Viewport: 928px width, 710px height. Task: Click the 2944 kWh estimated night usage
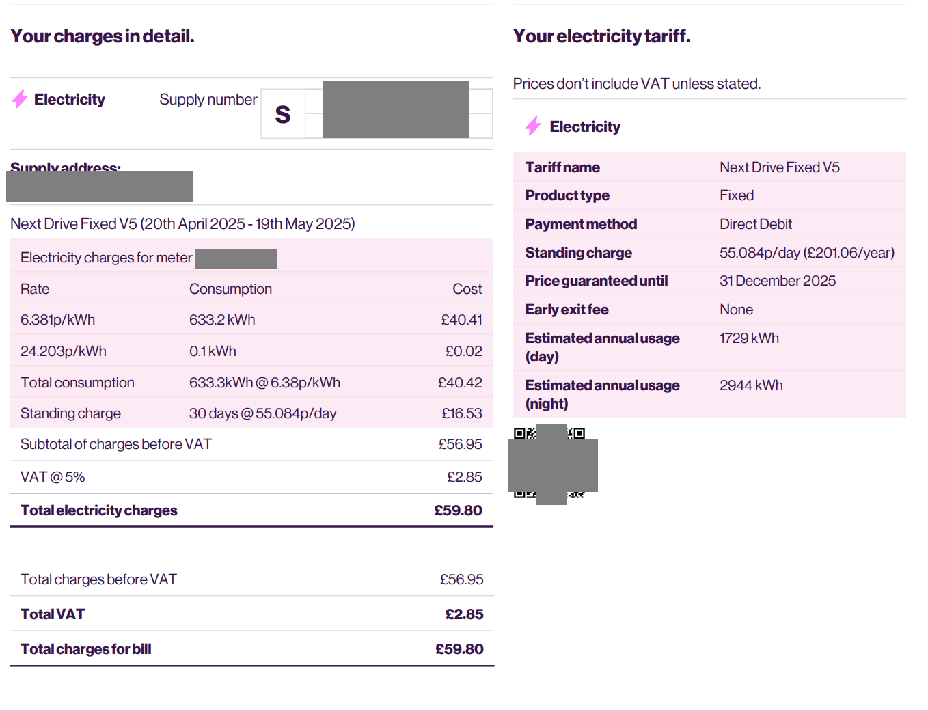click(x=751, y=385)
